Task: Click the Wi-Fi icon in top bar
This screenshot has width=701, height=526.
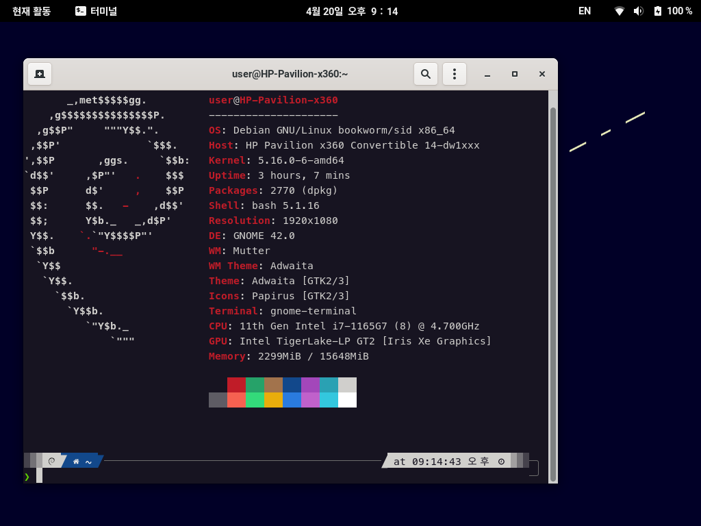Action: [x=619, y=11]
